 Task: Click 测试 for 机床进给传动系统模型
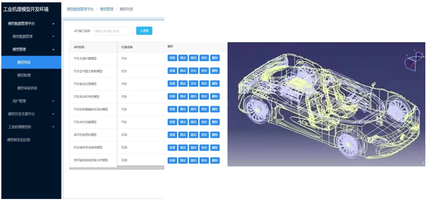[183, 148]
